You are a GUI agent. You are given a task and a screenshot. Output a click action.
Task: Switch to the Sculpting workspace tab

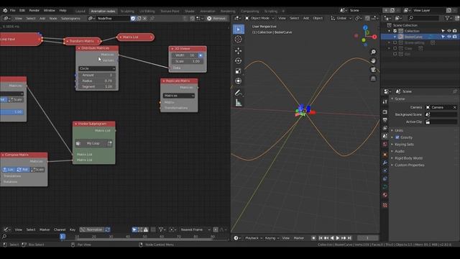point(127,12)
